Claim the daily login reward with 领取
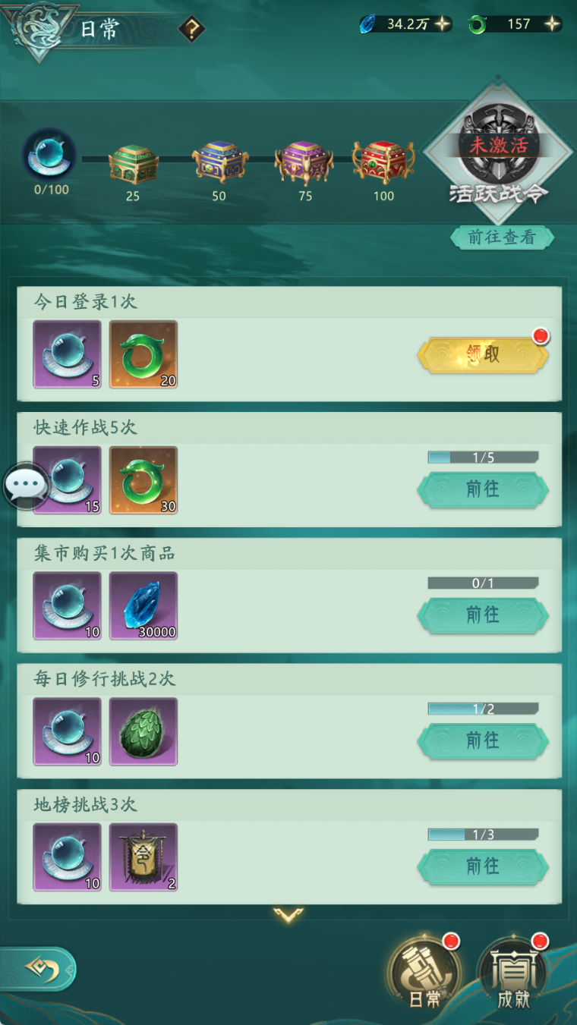577x1025 pixels. (483, 355)
